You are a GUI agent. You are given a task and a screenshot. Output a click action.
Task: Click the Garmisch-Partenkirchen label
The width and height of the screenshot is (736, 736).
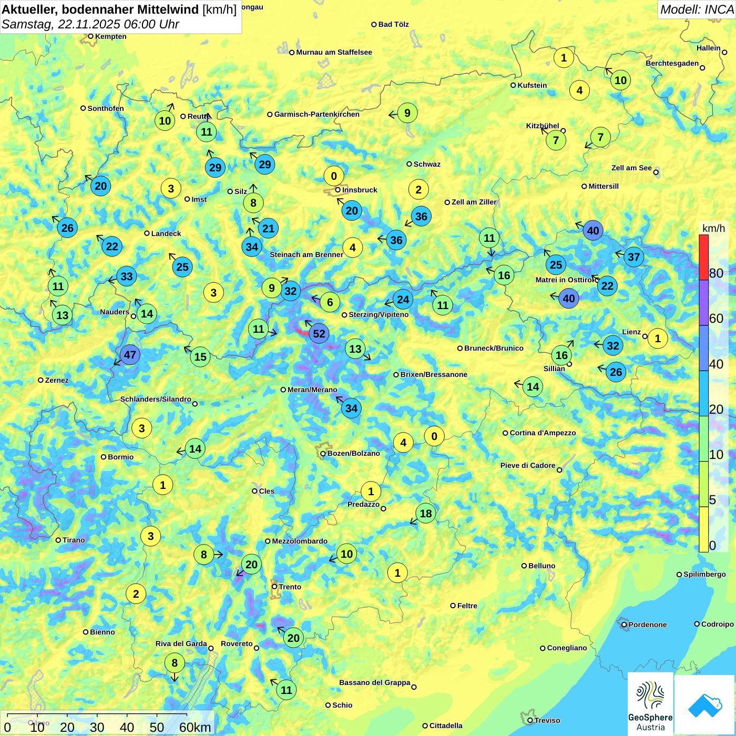tap(317, 114)
